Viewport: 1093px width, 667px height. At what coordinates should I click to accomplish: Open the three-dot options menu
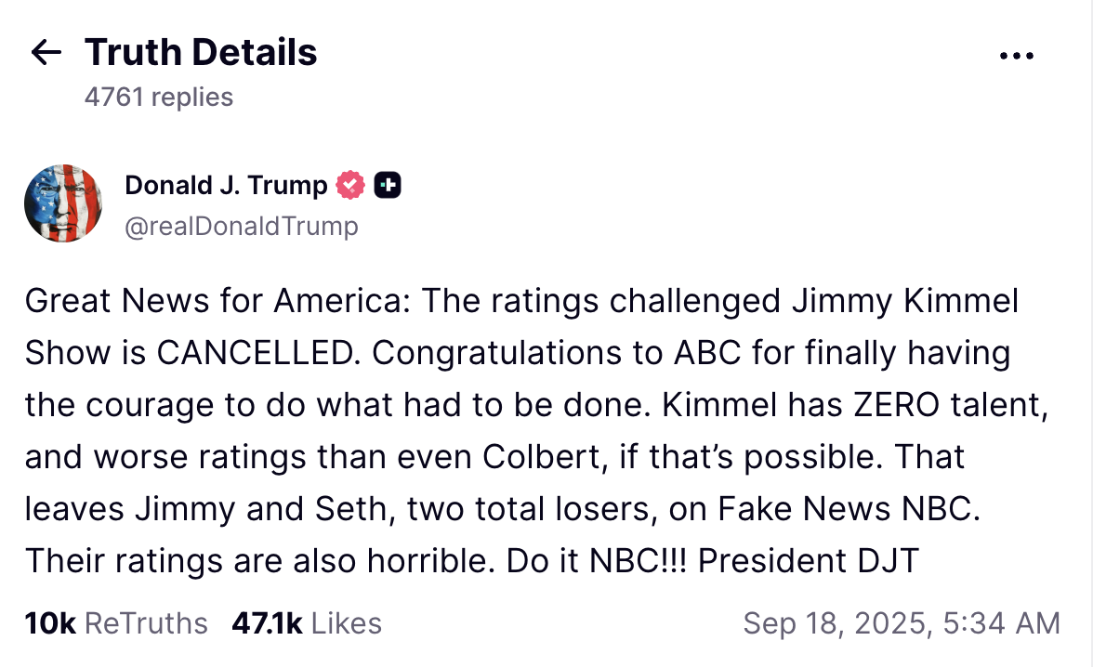click(1018, 55)
